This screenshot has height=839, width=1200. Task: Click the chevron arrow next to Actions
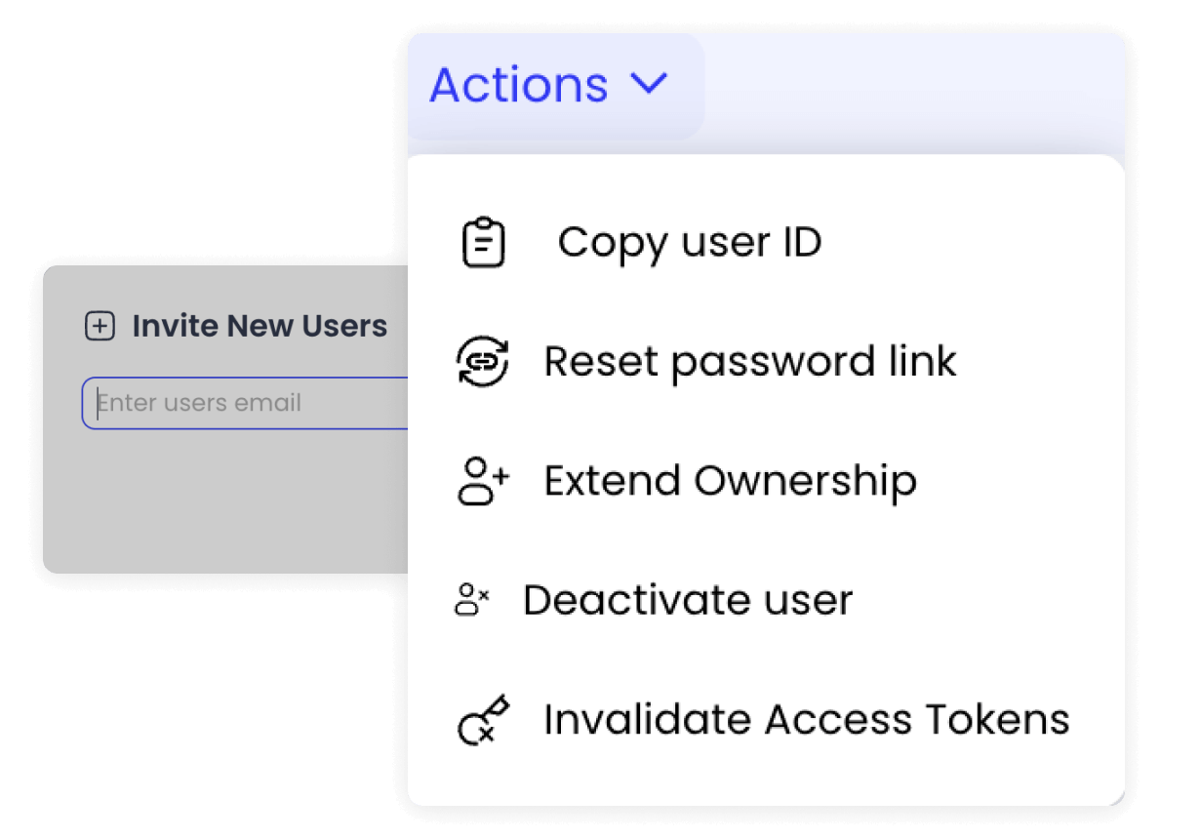652,86
